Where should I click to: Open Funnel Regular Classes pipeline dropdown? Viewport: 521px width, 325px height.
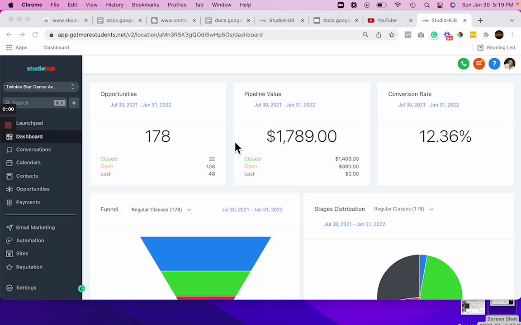pos(161,209)
